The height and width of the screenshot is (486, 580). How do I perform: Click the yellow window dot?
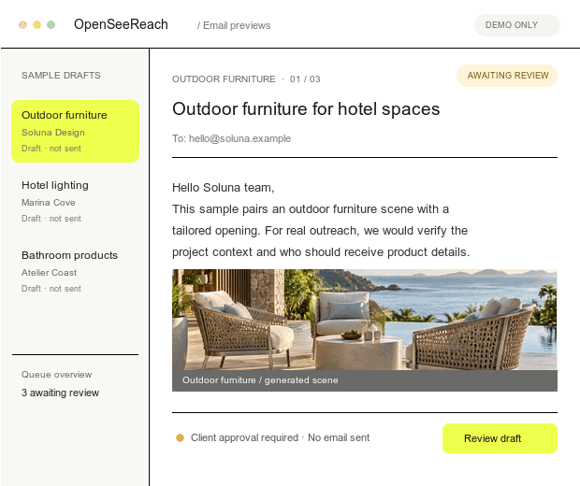(37, 24)
